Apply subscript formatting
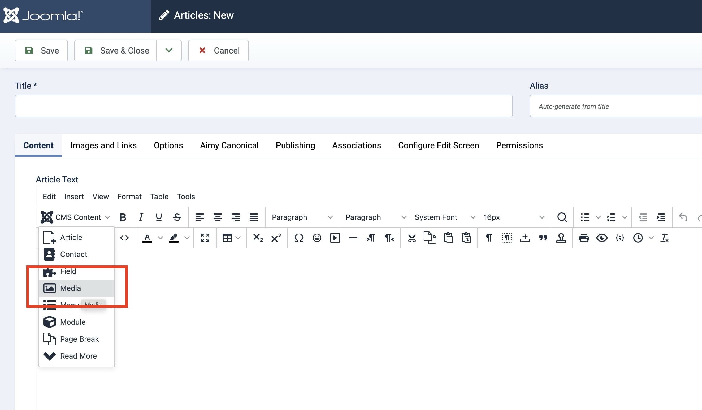 tap(258, 238)
